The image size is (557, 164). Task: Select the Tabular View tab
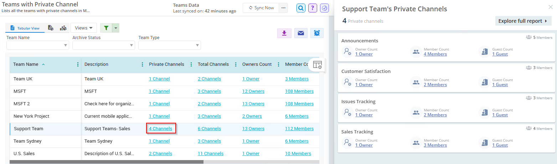(x=25, y=28)
